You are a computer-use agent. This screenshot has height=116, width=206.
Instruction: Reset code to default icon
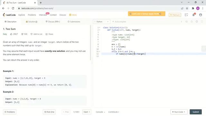click(x=192, y=22)
